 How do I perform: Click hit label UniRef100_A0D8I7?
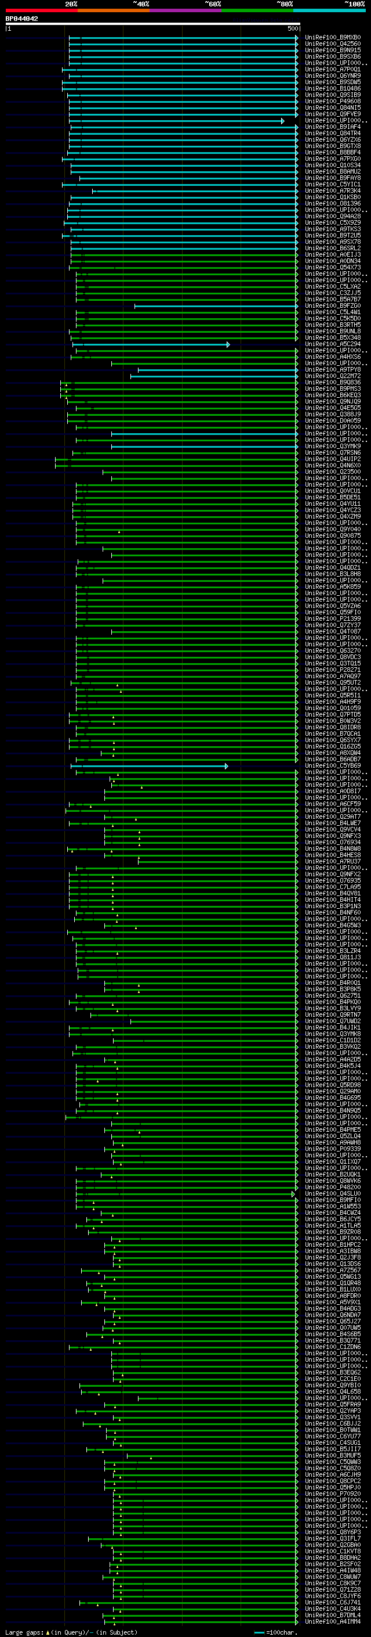(x=333, y=792)
